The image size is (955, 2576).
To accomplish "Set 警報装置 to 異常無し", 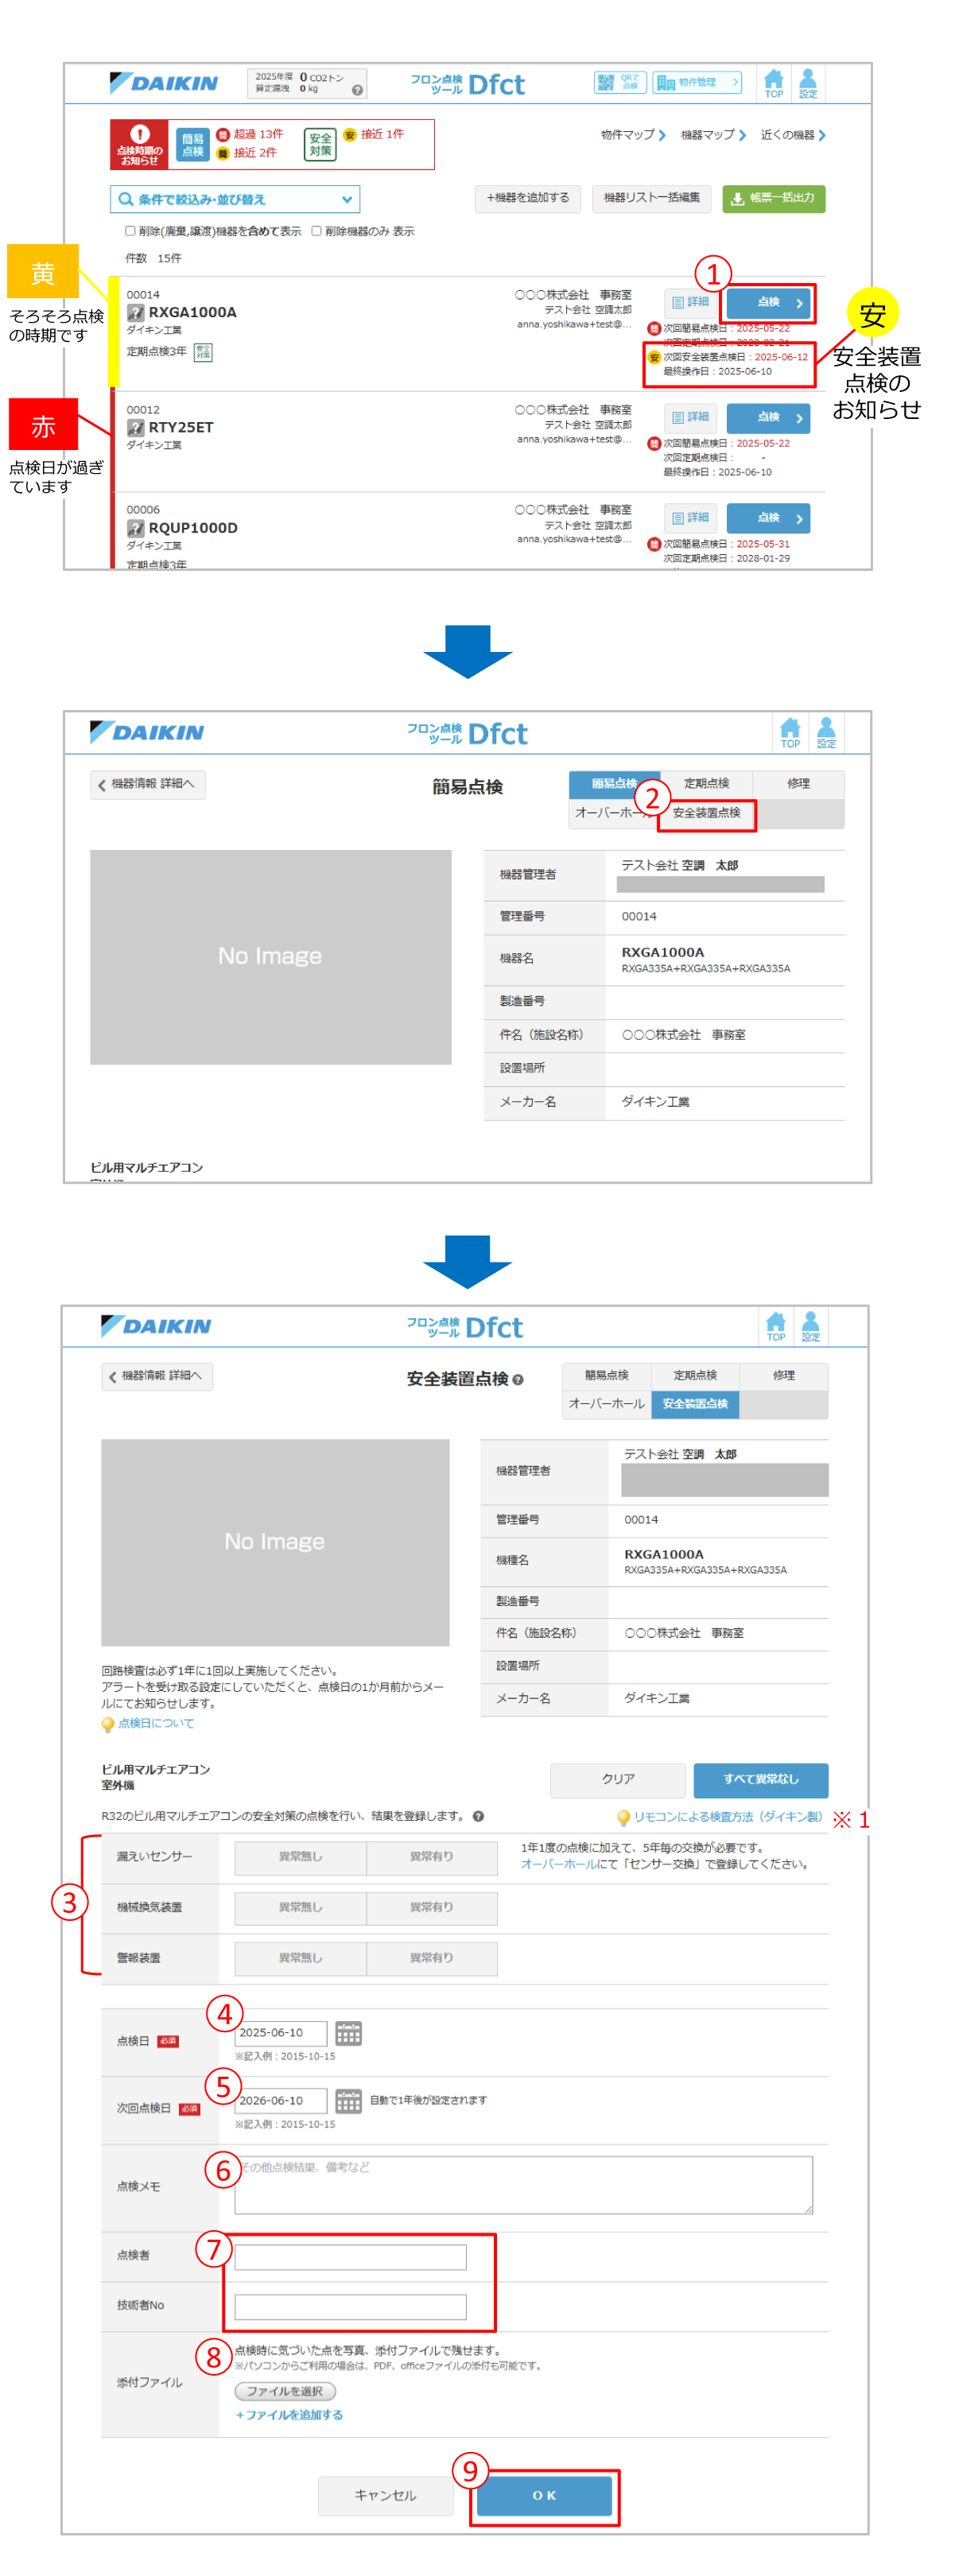I will [300, 1958].
